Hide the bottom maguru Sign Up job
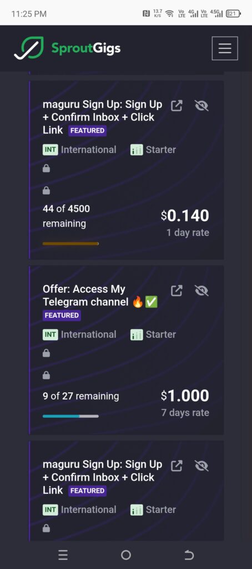This screenshot has height=569, width=252. [x=201, y=466]
